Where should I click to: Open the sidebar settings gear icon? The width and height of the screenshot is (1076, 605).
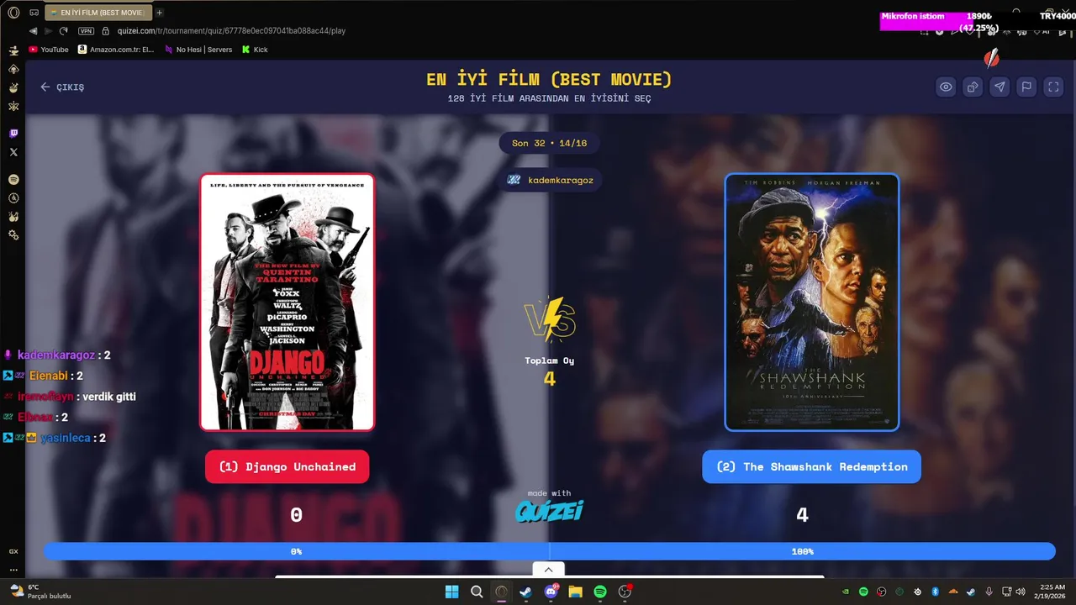click(x=13, y=235)
